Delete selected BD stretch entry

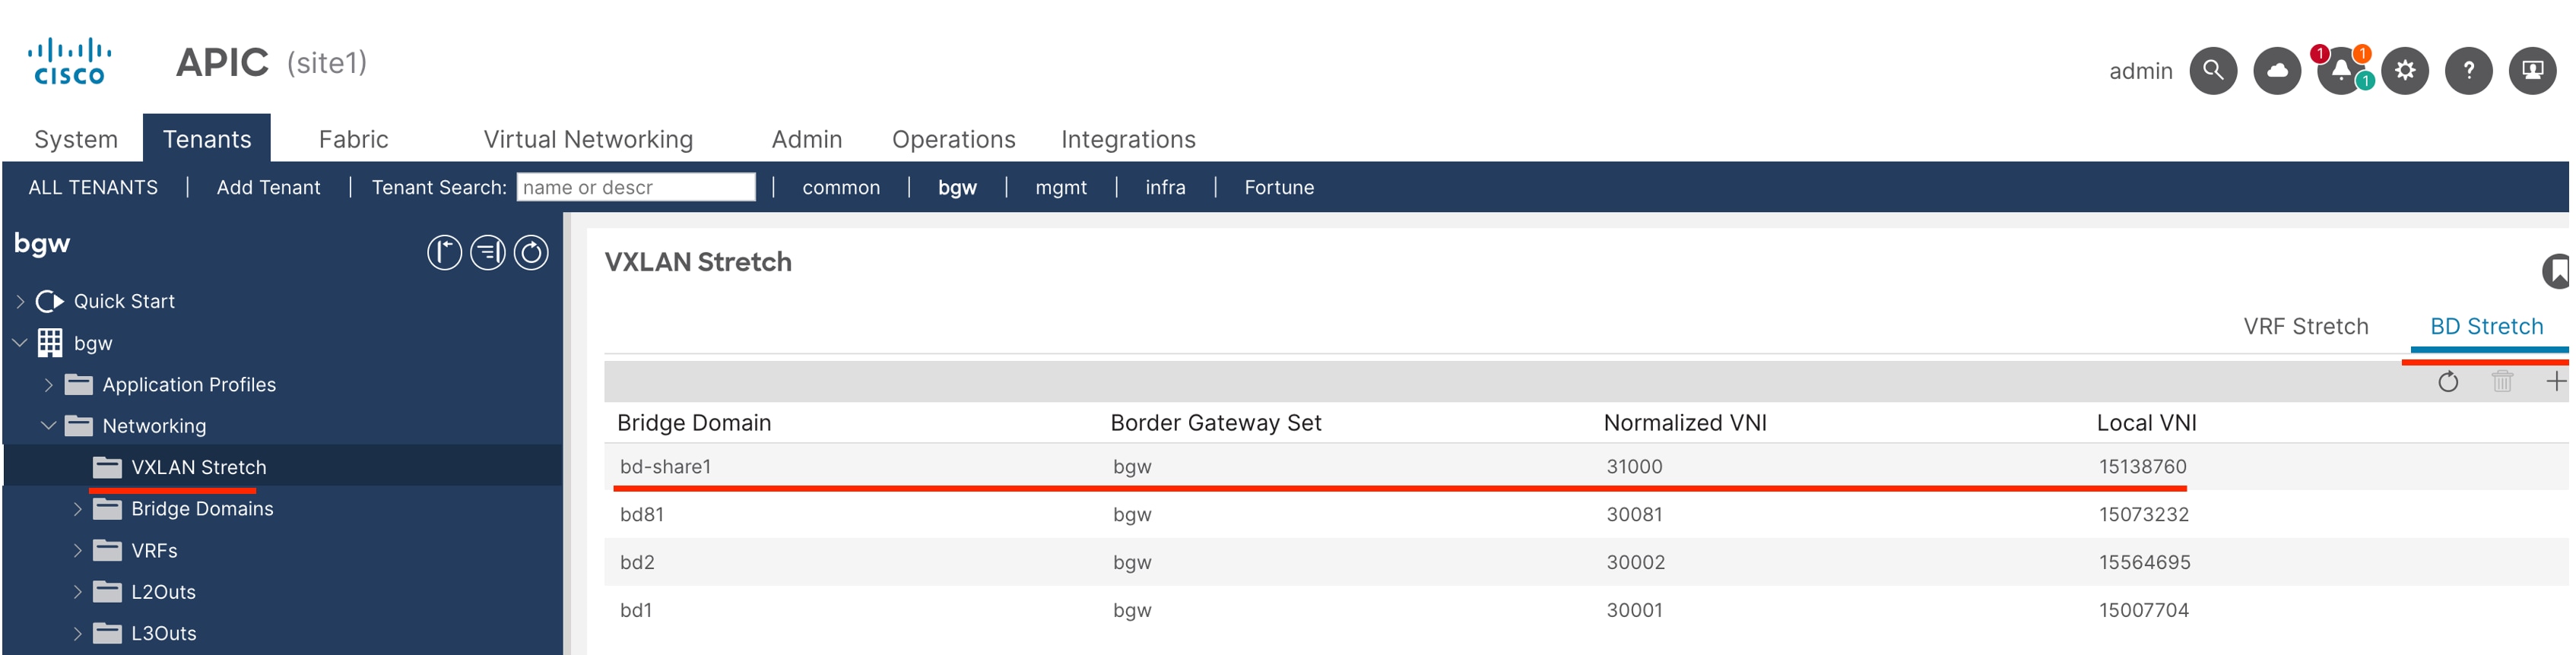pos(2501,381)
